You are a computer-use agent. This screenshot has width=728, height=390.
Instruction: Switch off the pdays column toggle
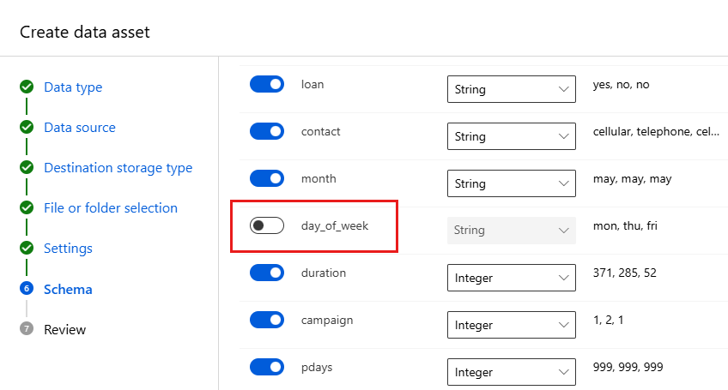coord(266,367)
